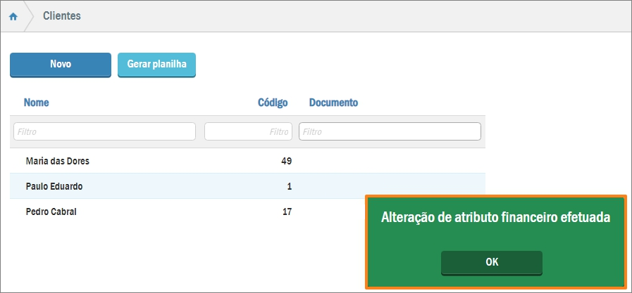This screenshot has height=293, width=632.
Task: Click code 49 in the Código column
Action: [x=286, y=161]
